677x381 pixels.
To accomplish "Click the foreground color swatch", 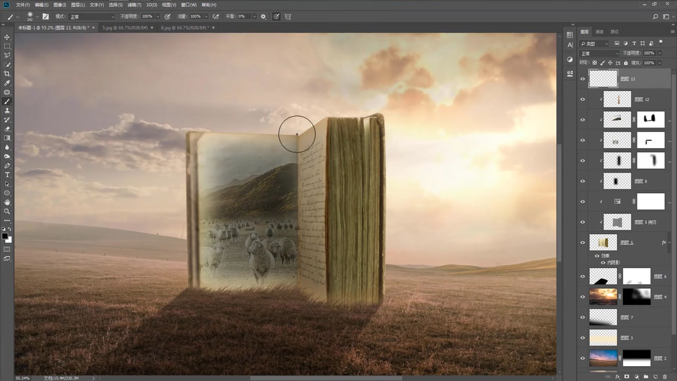I will (5, 236).
